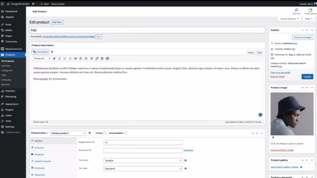Collapse the Product data panel toggle
Screen dimensions: 317x178
[262, 133]
